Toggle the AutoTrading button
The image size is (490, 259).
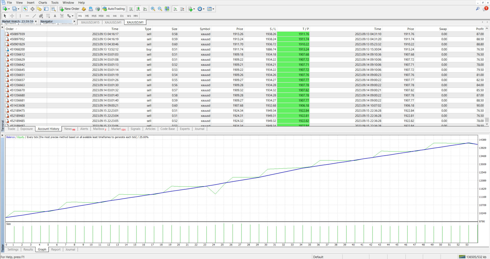tap(114, 9)
